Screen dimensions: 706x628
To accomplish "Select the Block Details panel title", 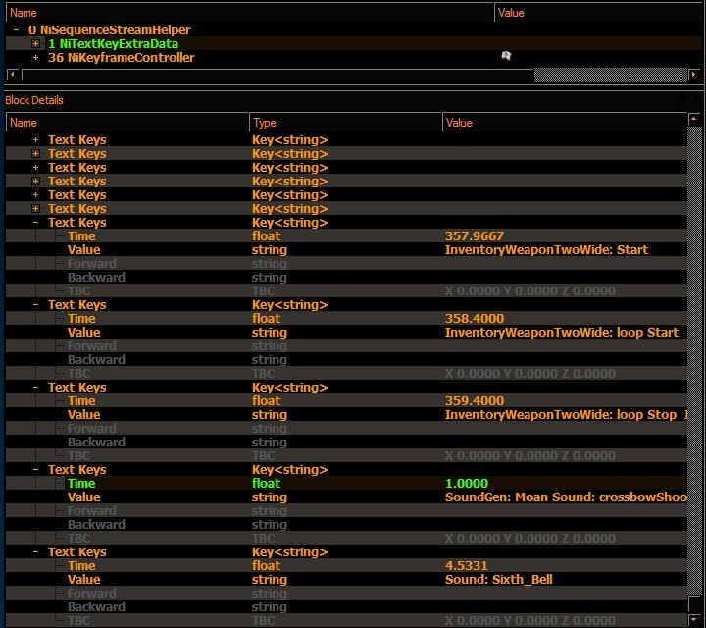I will coord(34,100).
